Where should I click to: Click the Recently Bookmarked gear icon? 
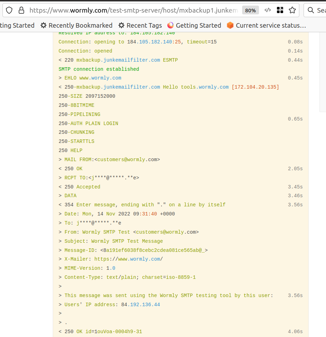point(44,25)
